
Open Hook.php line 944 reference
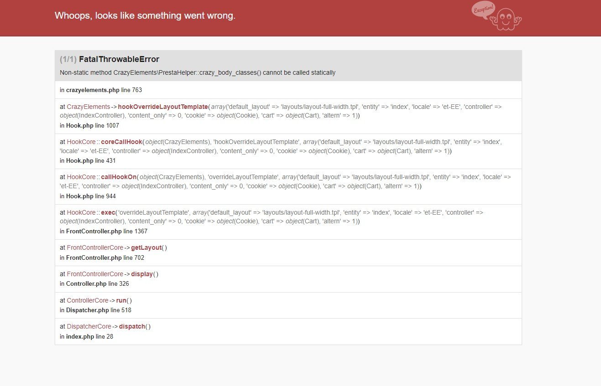tap(88, 196)
